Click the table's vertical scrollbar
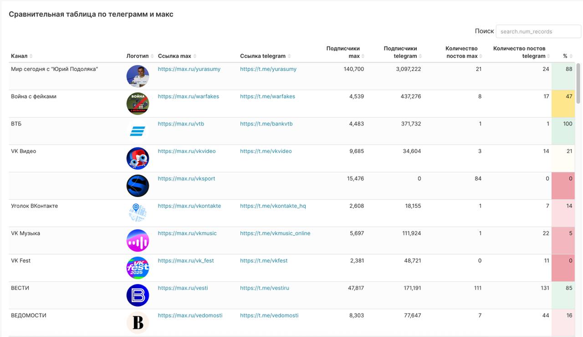Screen dimensions: 583x337 pos(578,83)
